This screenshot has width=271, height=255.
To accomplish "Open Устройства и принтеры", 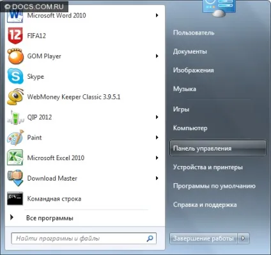I will (208, 167).
